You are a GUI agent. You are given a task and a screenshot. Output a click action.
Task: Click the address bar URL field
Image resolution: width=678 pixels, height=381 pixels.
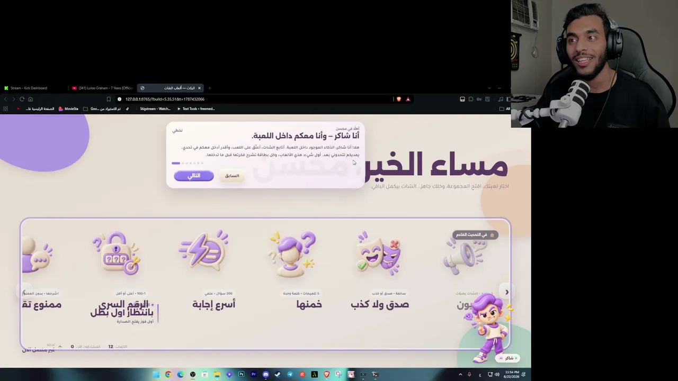click(254, 99)
